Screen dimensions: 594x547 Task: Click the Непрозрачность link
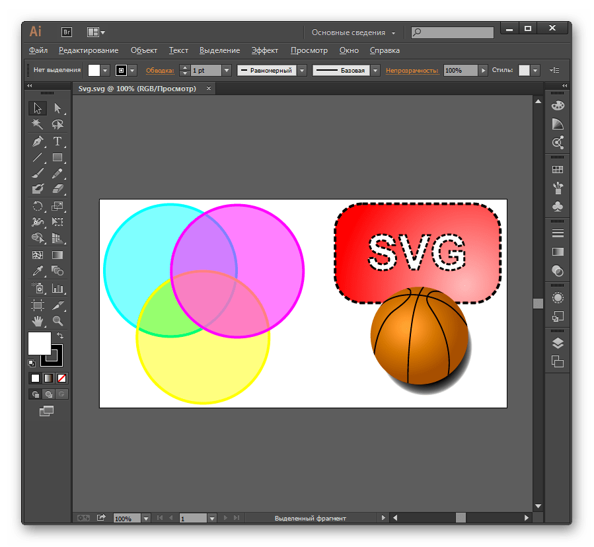412,70
